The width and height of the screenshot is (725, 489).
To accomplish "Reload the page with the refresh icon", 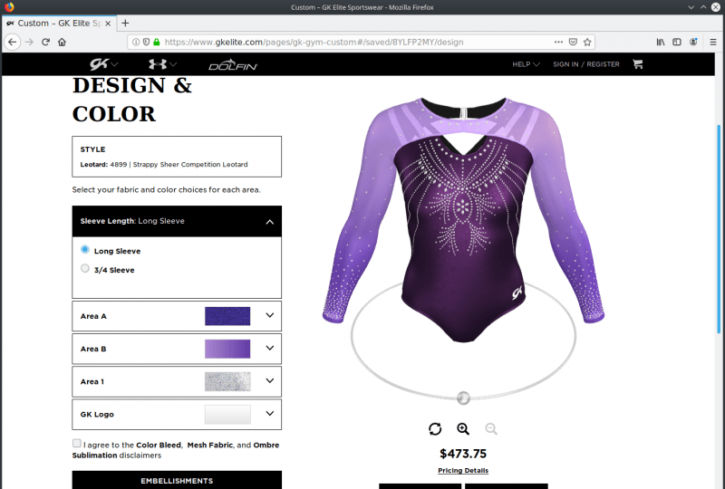I will [45, 42].
